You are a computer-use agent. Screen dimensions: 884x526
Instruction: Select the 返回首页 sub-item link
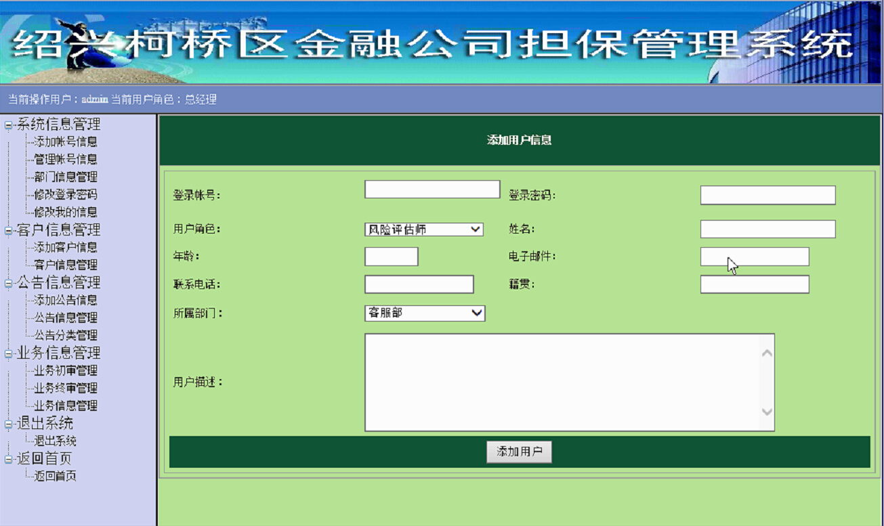click(x=55, y=477)
